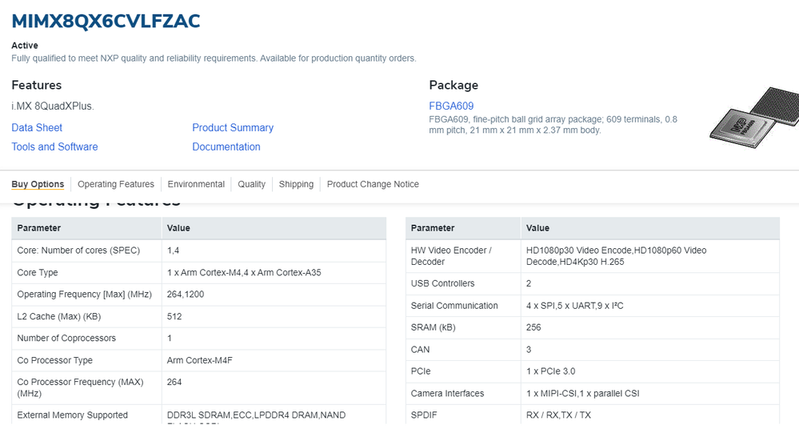Select the Buy Options tab
799x445 pixels.
[38, 184]
